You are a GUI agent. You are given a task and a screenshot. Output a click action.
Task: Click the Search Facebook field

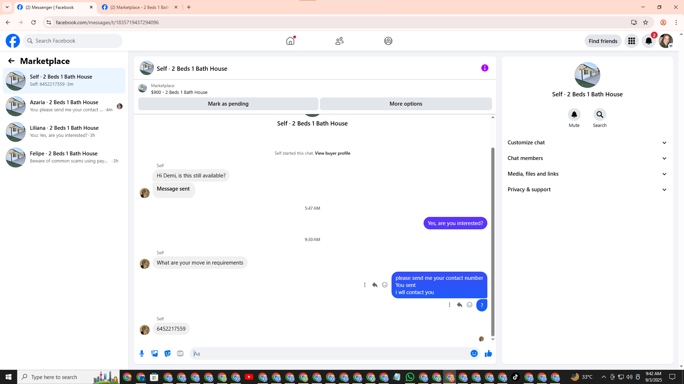(73, 41)
